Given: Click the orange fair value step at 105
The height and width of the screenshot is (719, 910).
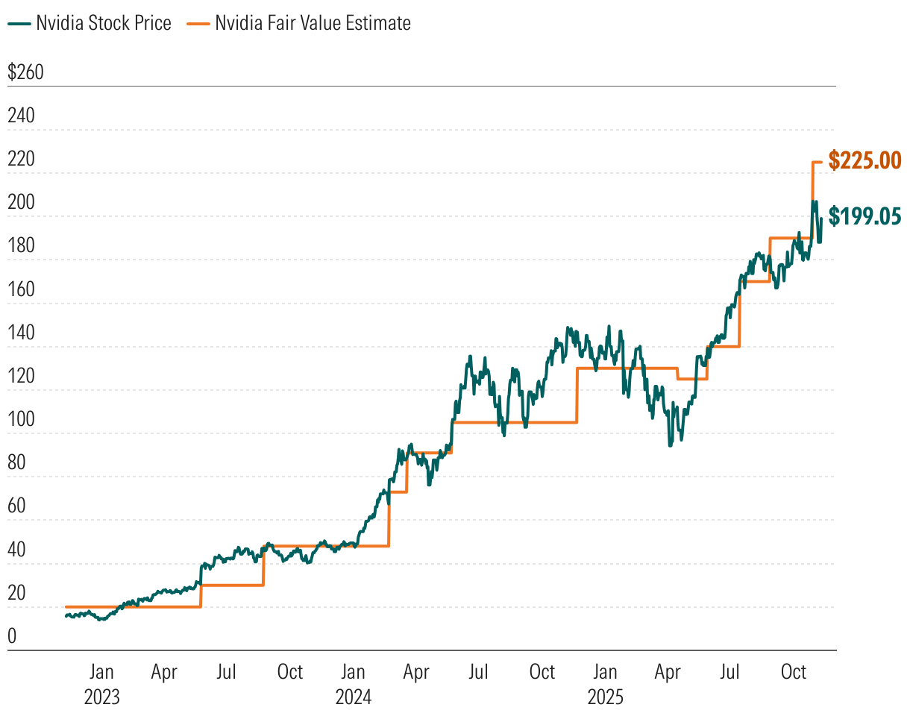Looking at the screenshot, I should (x=515, y=422).
